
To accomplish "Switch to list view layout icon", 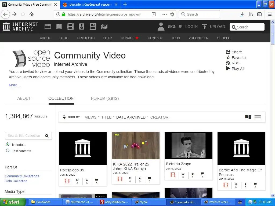I will pyautogui.click(x=258, y=117).
